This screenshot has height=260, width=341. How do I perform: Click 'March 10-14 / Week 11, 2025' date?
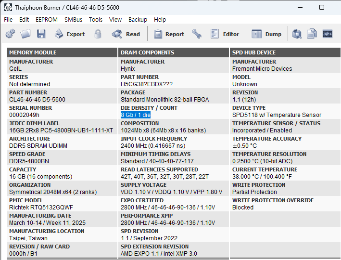[47, 223]
